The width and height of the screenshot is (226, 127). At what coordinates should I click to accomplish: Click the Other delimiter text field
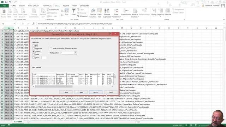44,58
